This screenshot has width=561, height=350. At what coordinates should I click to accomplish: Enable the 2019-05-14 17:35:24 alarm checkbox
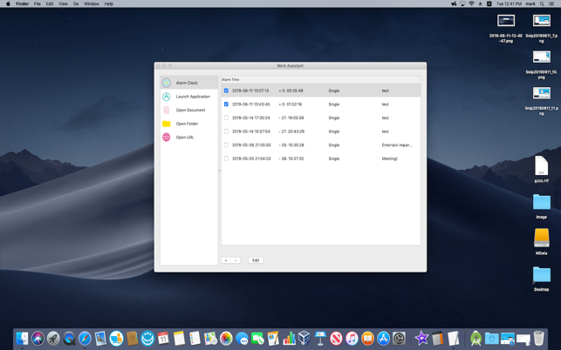(x=226, y=118)
